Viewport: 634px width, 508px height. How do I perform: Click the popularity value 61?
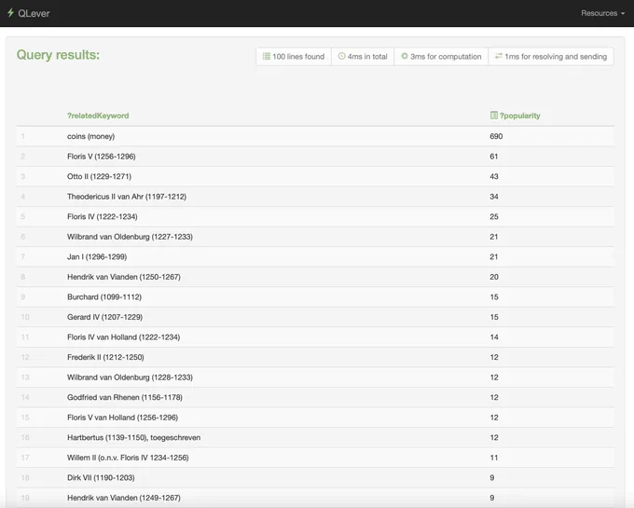click(494, 157)
